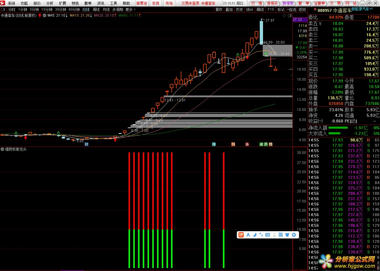Image resolution: width=380 pixels, height=271 pixels.
Task: Click the 网站 button
Action: click(351, 4)
